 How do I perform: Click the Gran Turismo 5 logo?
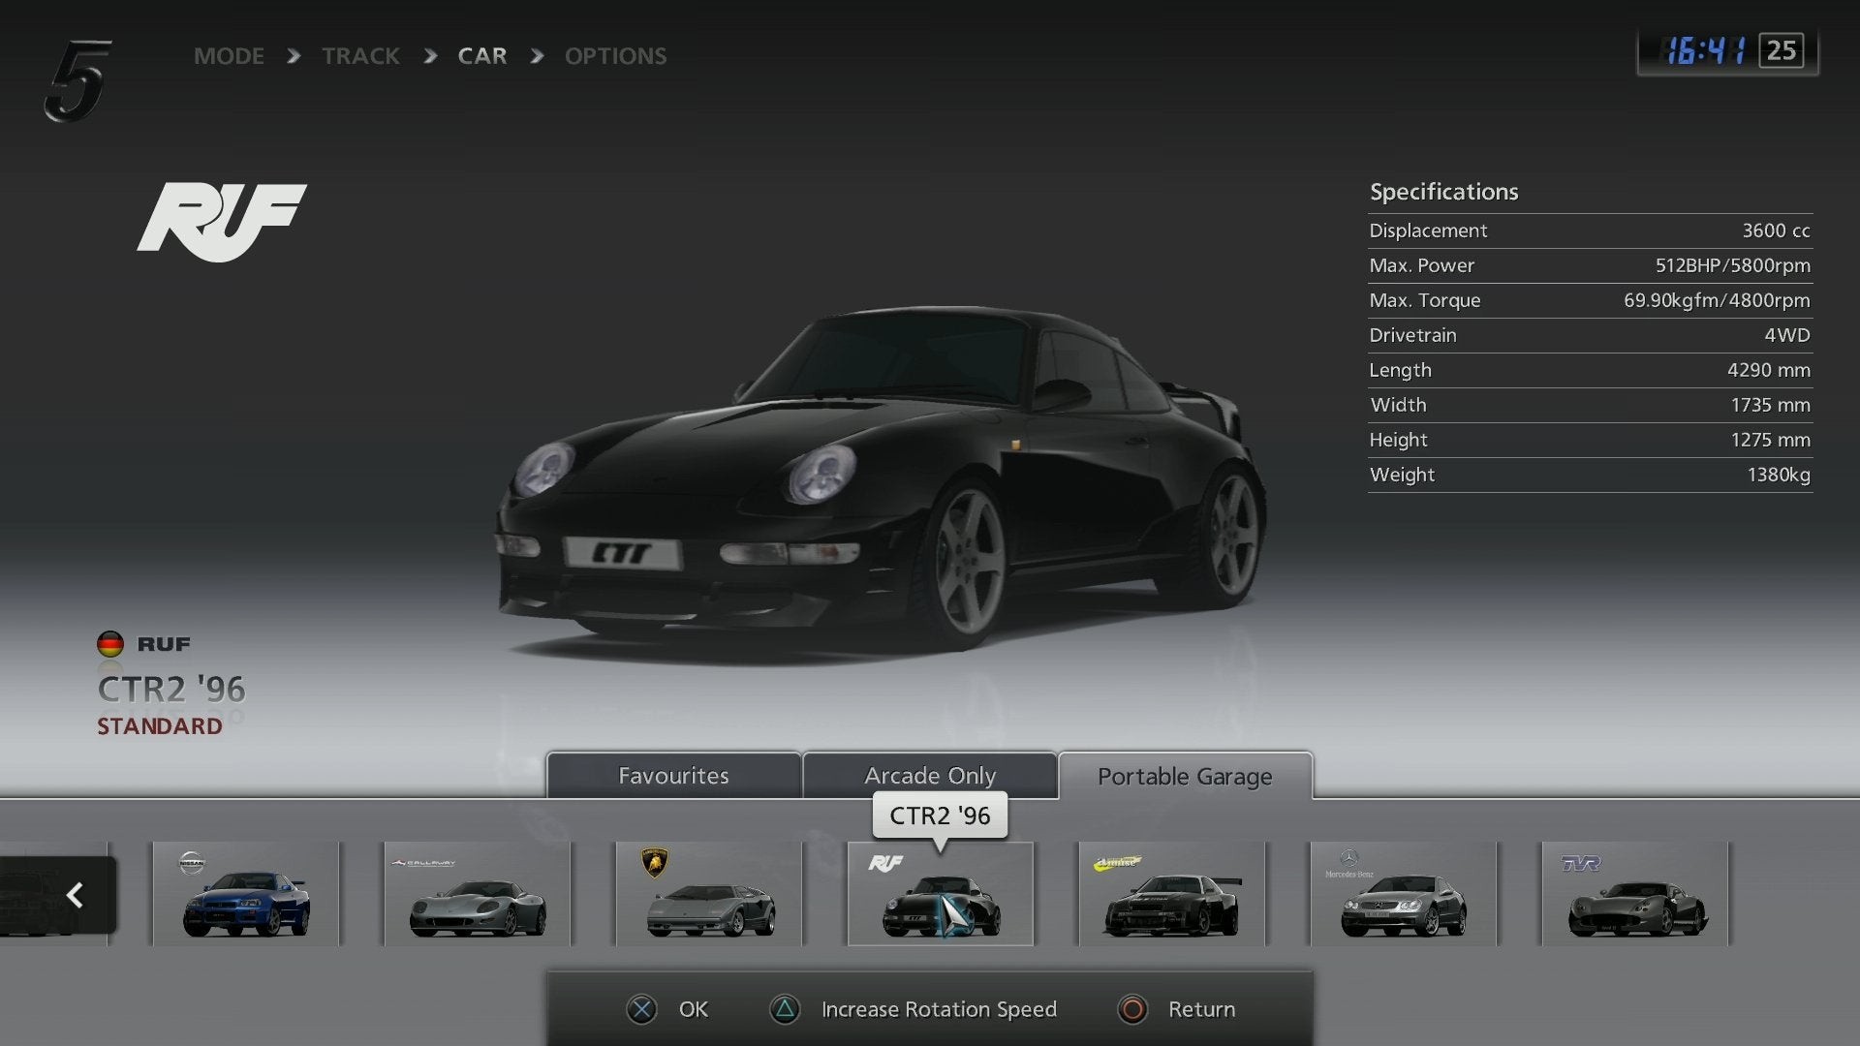77,81
